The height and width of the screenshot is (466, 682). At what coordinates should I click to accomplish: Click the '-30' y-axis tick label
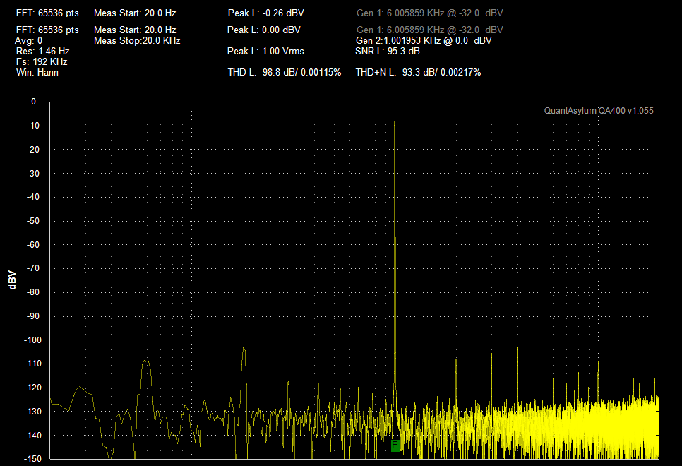click(33, 174)
